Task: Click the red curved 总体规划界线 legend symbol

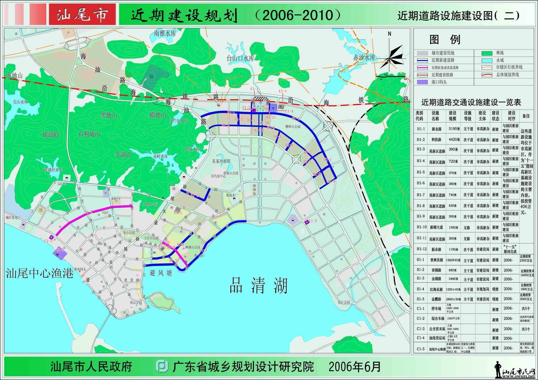Action: click(487, 75)
